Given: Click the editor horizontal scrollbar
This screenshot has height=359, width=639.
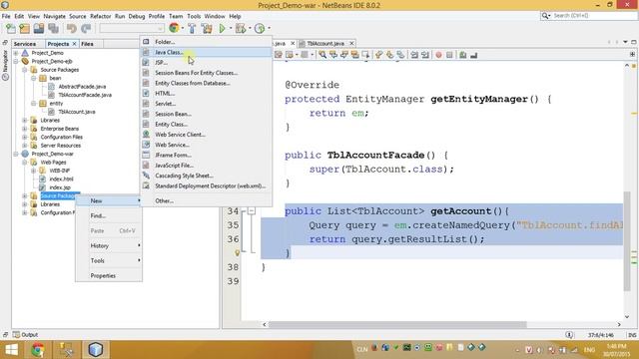Looking at the screenshot, I should pos(397,324).
